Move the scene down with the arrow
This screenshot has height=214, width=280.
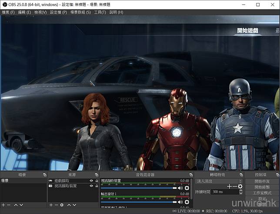tap(21, 205)
